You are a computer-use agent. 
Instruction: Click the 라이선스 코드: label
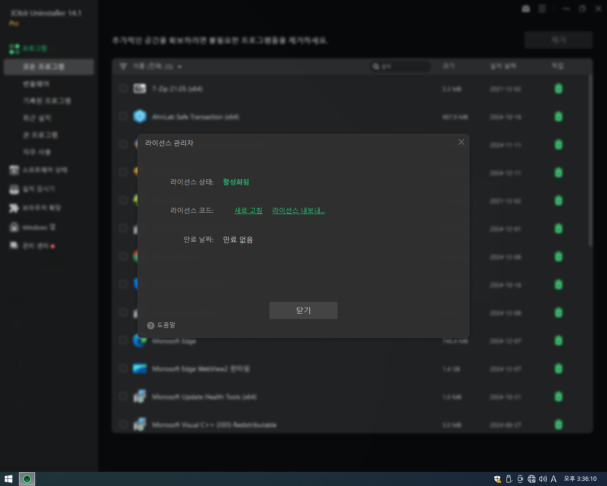point(192,210)
